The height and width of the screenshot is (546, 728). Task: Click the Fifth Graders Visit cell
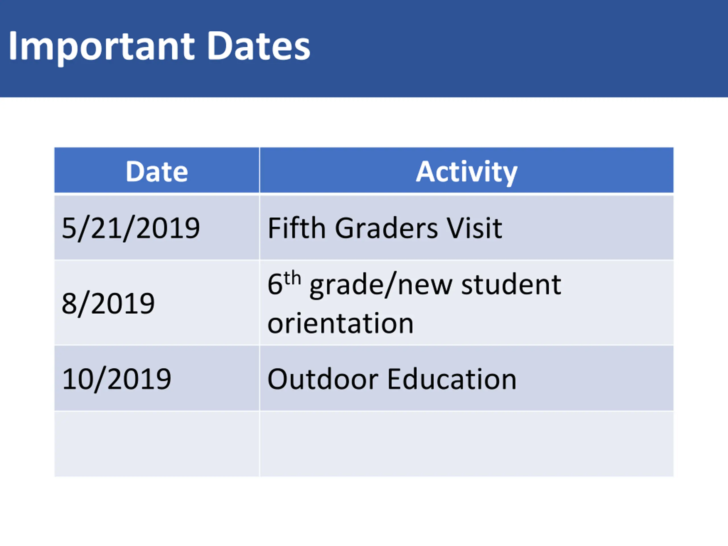[467, 227]
